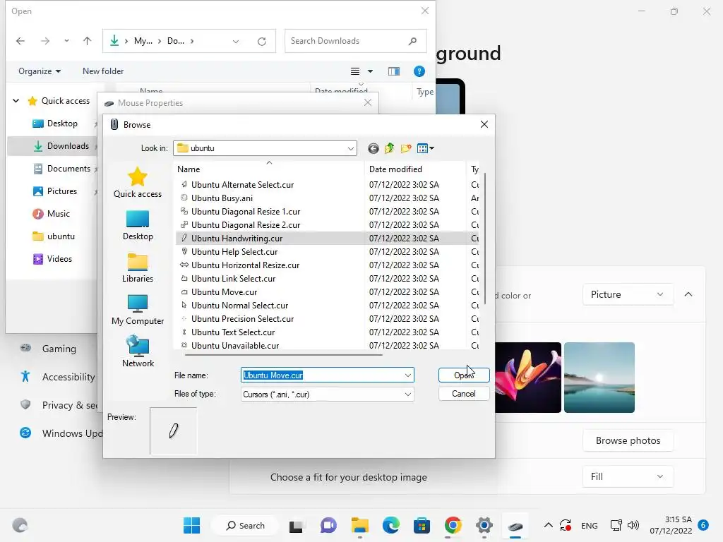Click horizontal scrollbar in Browse file list
Viewport: 723px width, 542px height.
click(284, 354)
